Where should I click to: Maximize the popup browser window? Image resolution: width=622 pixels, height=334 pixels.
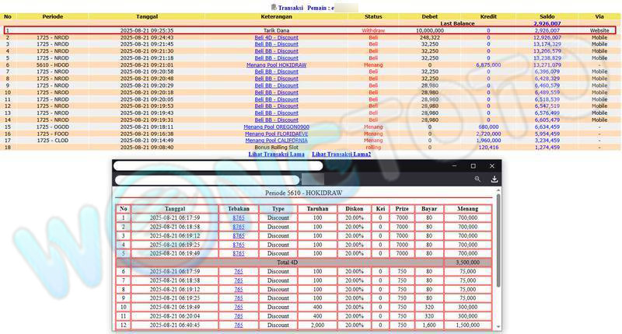pyautogui.click(x=473, y=165)
